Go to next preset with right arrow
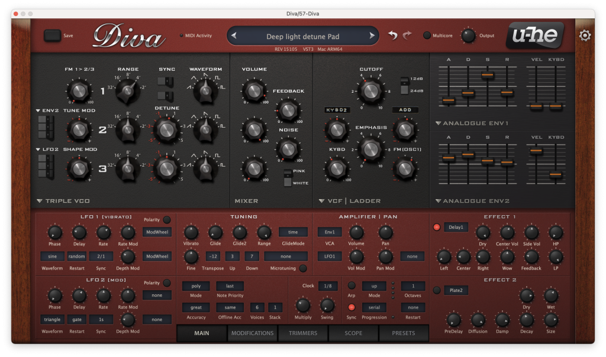The height and width of the screenshot is (357, 606). coord(372,36)
